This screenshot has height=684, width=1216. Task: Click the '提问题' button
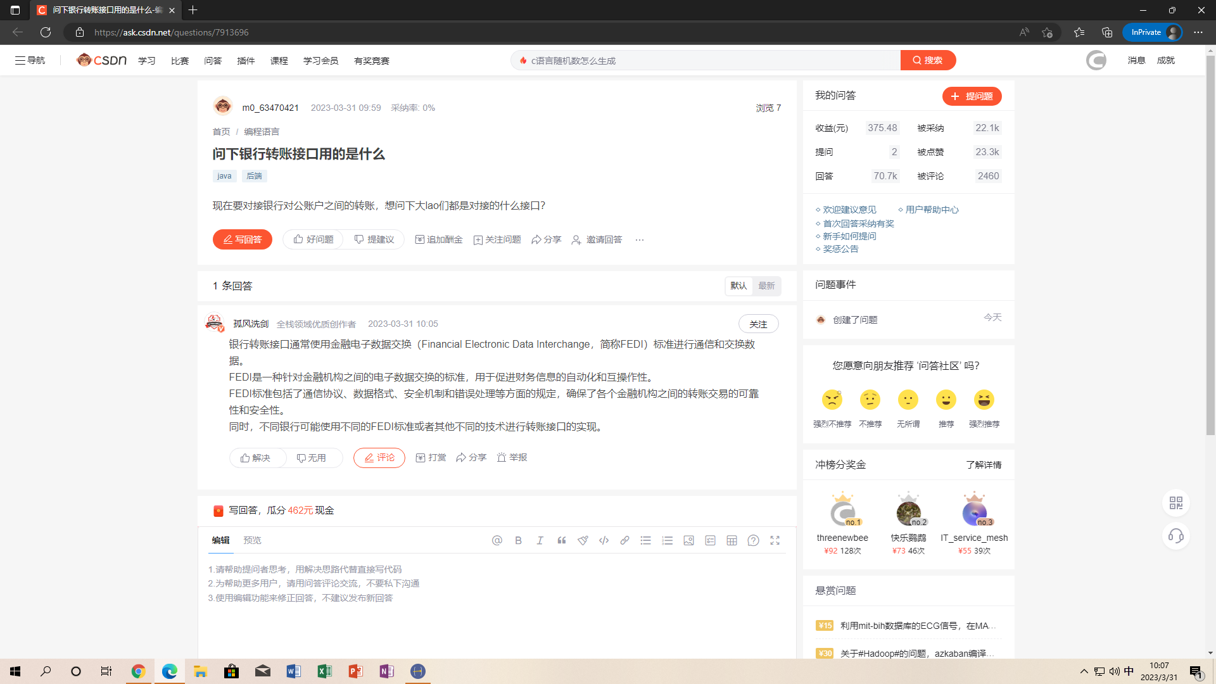(972, 96)
